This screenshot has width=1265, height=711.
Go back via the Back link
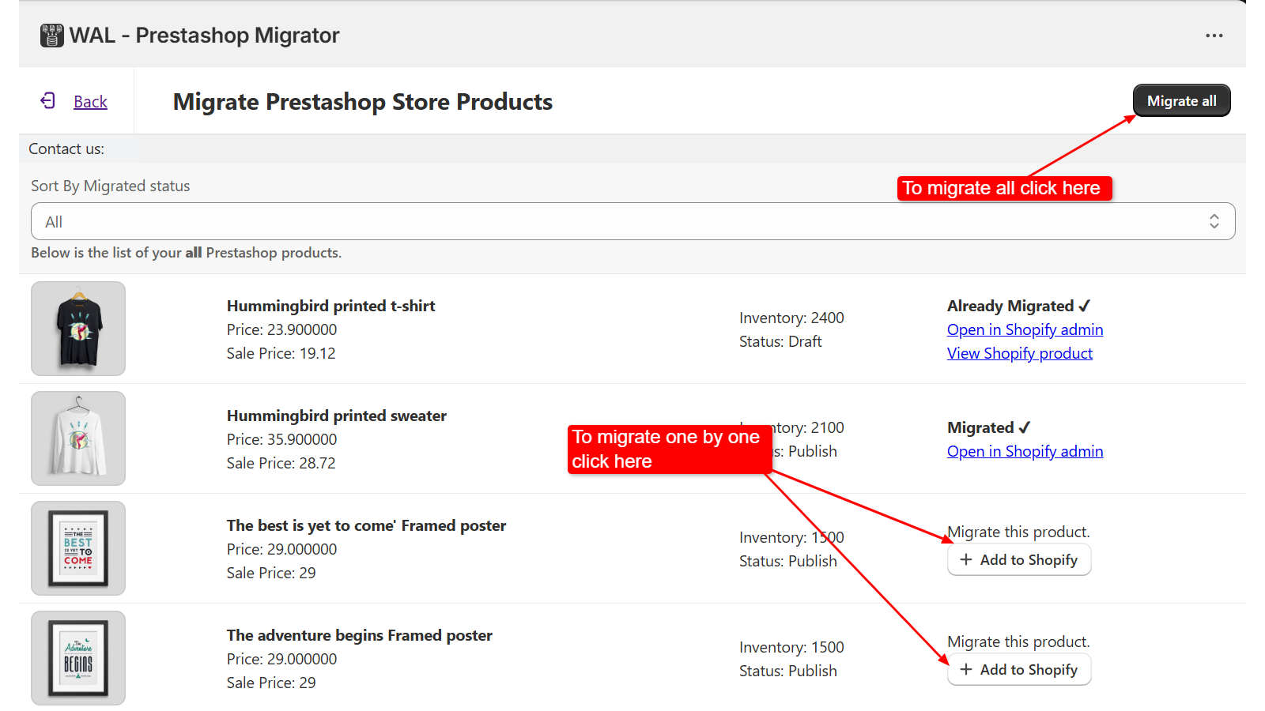[90, 102]
